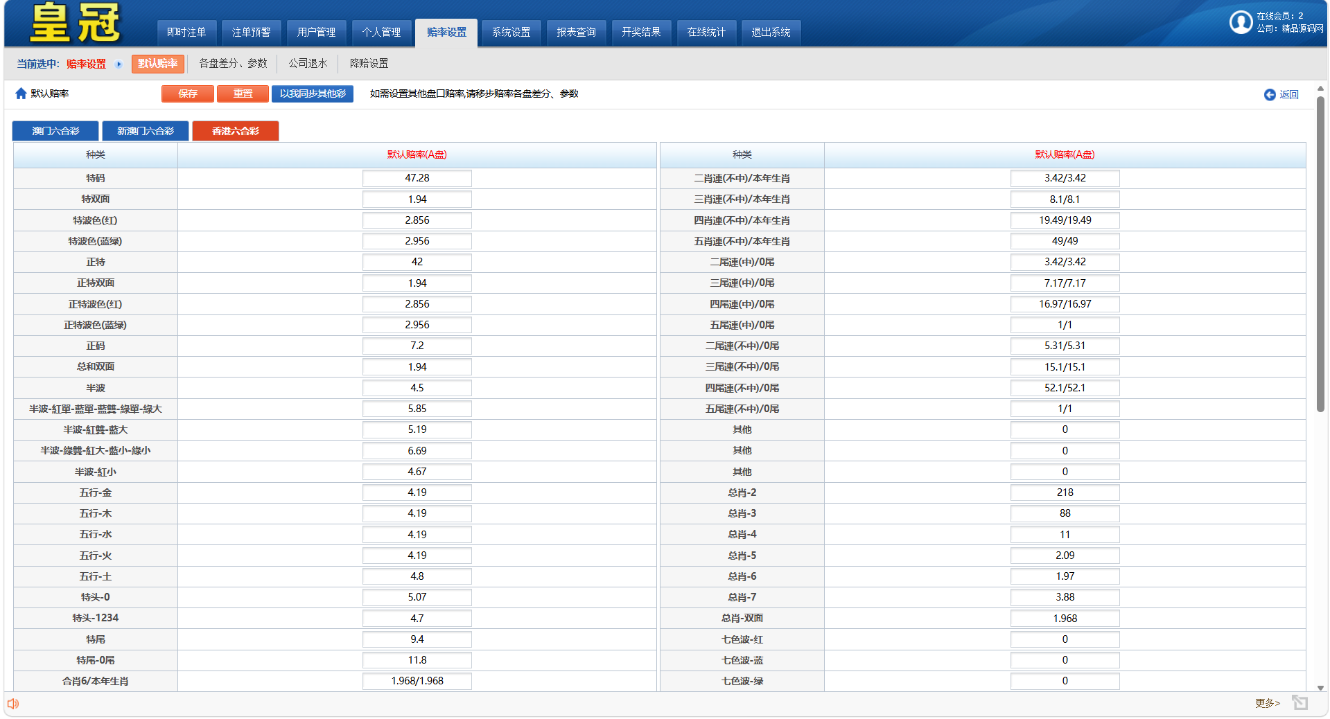Expand the 更多> link
The height and width of the screenshot is (719, 1330).
click(x=1267, y=703)
